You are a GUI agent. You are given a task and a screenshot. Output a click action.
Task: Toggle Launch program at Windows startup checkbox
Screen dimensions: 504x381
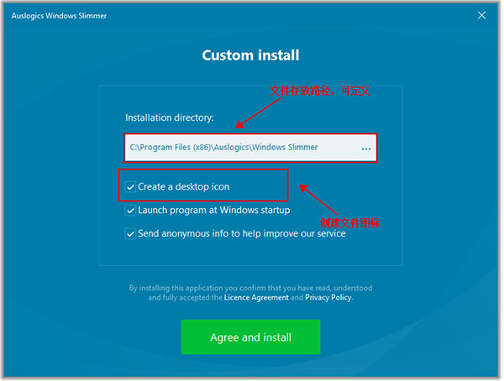(x=130, y=211)
